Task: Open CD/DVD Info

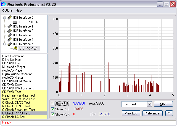Action: pyautogui.click(x=11, y=63)
